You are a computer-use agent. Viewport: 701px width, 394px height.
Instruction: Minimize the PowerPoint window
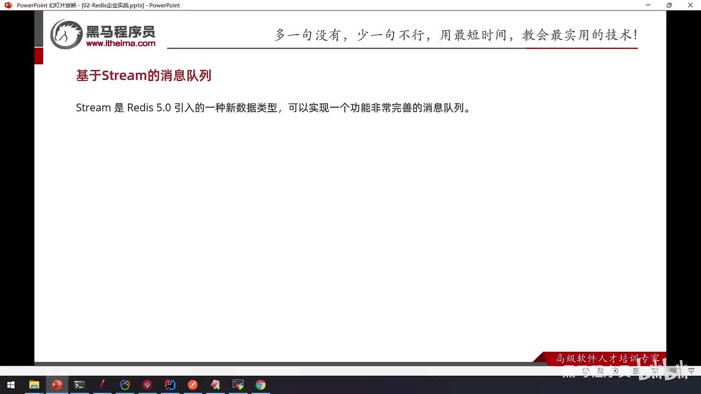point(648,5)
